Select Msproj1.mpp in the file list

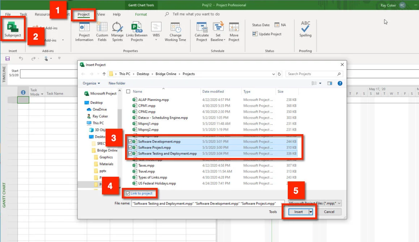pyautogui.click(x=148, y=124)
